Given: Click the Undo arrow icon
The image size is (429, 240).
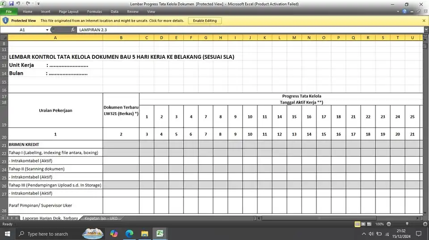Looking at the screenshot, I should (18, 4).
